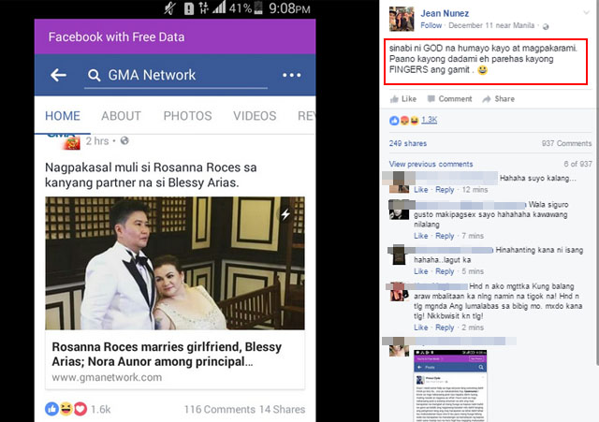Open the PHOTOS tab

tap(187, 116)
